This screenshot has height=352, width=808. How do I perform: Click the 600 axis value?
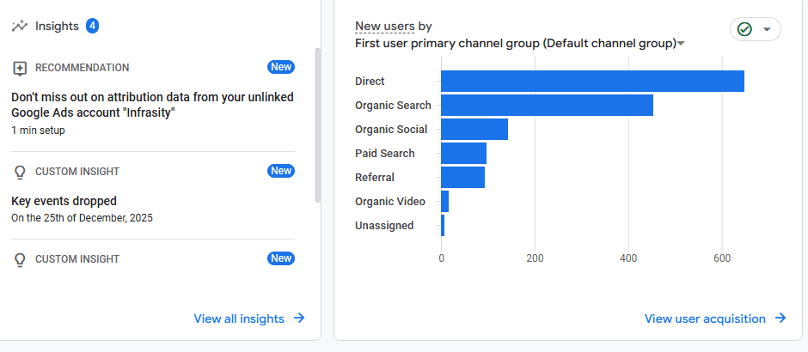pyautogui.click(x=722, y=259)
